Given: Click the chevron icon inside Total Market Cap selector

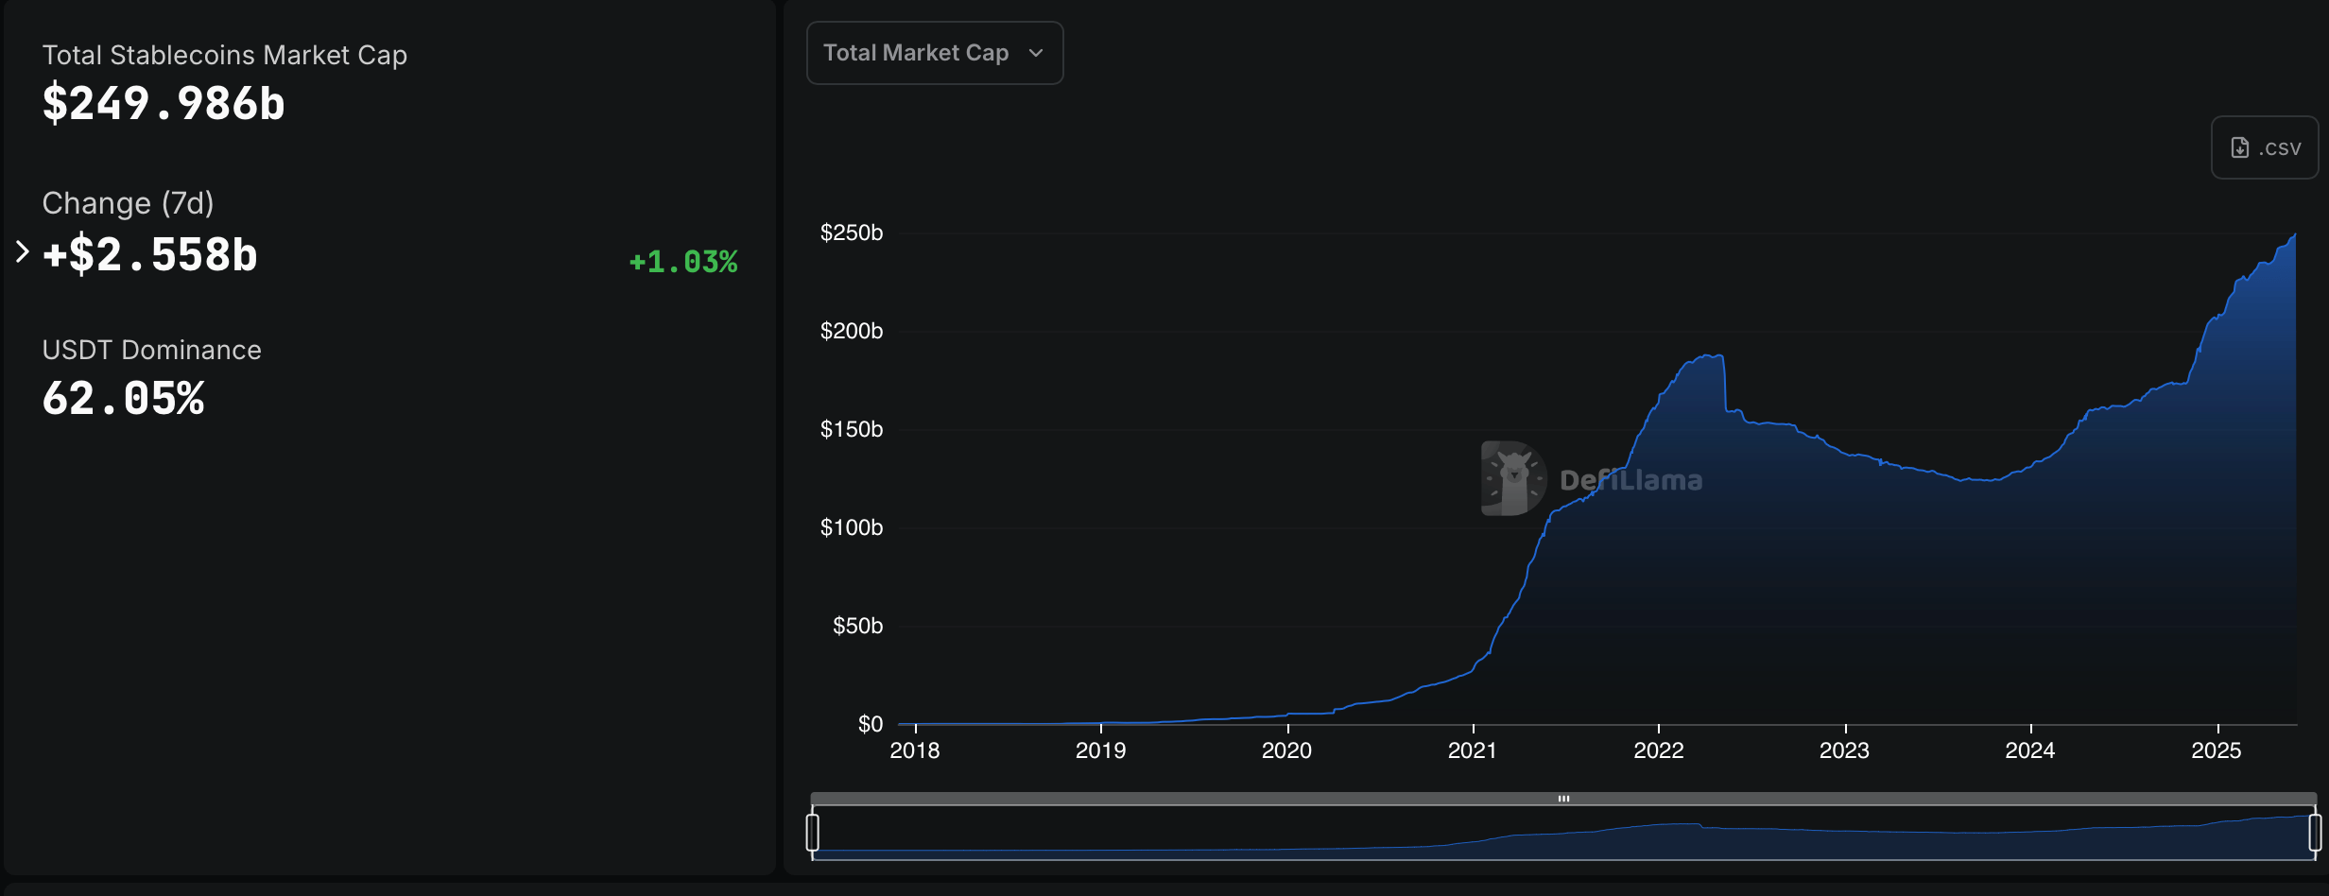Looking at the screenshot, I should coord(1036,53).
